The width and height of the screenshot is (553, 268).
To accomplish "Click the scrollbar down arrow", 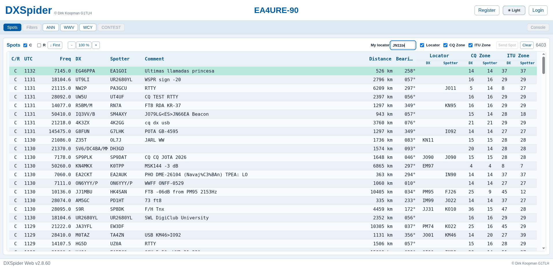I will [x=543, y=248].
